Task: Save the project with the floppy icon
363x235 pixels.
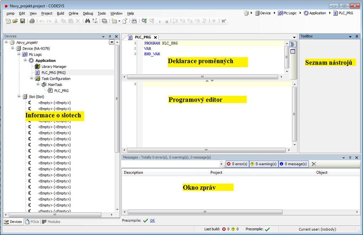Action: [x=22, y=21]
